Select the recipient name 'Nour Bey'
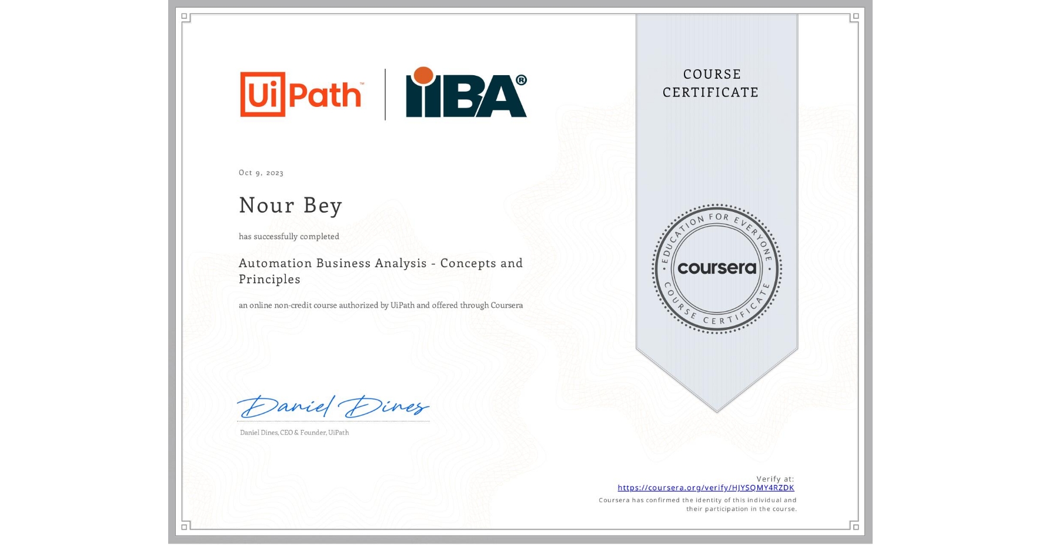Image resolution: width=1042 pixels, height=545 pixels. (x=290, y=205)
